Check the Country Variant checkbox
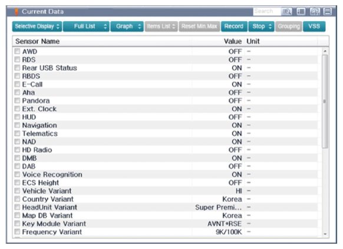This screenshot has height=249, width=343. (17, 199)
